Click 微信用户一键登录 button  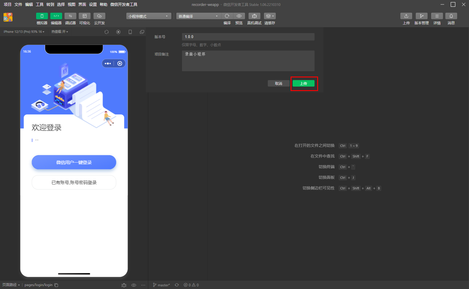tap(74, 162)
